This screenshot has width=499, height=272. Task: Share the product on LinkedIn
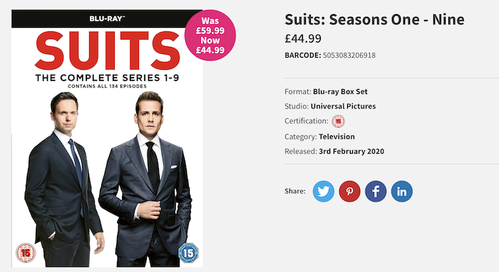click(x=401, y=192)
